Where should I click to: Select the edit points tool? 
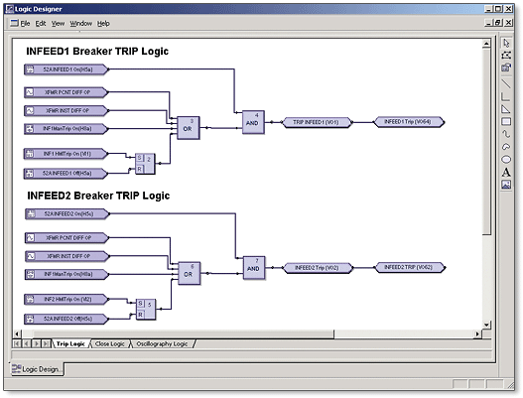pos(506,56)
